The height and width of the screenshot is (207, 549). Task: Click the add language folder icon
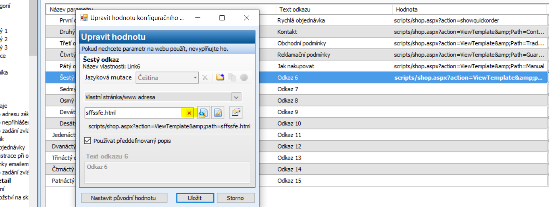pyautogui.click(x=220, y=77)
